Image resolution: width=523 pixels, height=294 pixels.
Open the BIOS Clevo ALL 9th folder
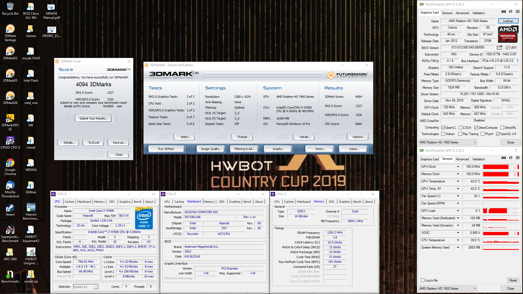click(31, 11)
